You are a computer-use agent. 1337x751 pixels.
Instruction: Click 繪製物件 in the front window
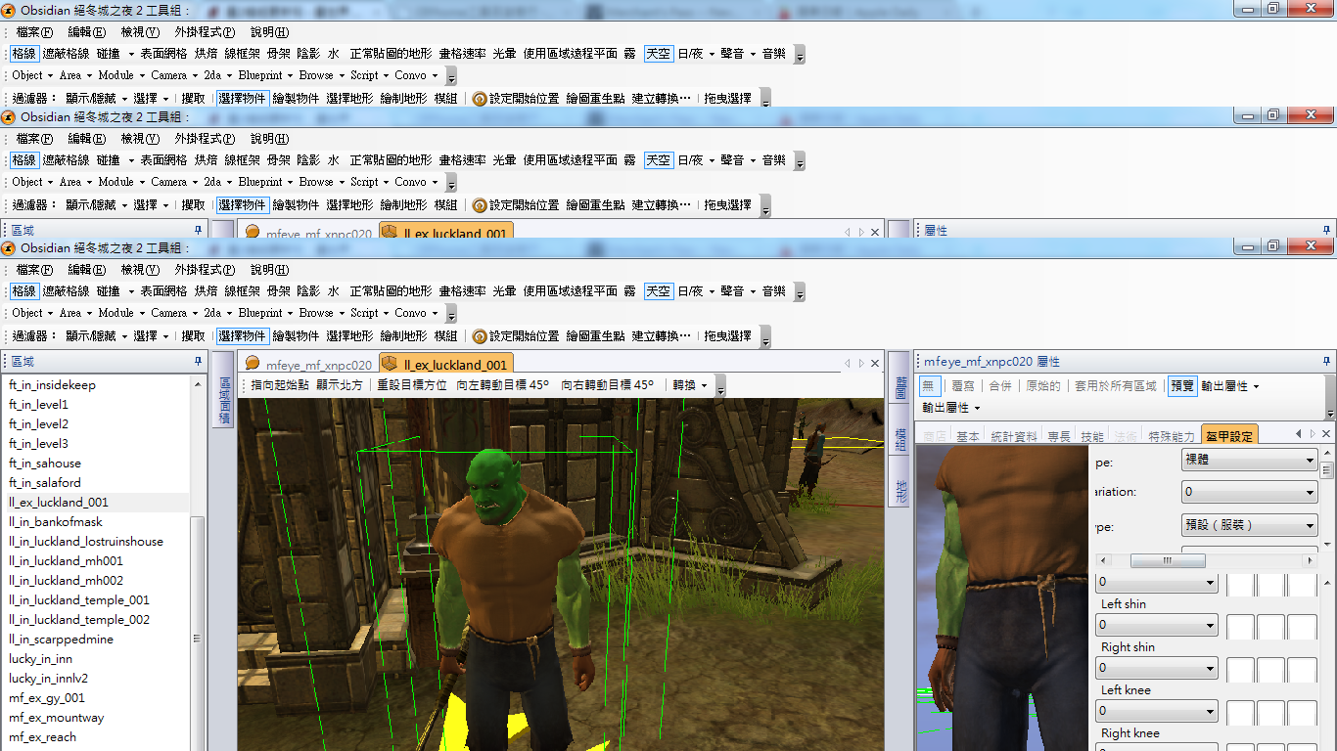pyautogui.click(x=296, y=336)
